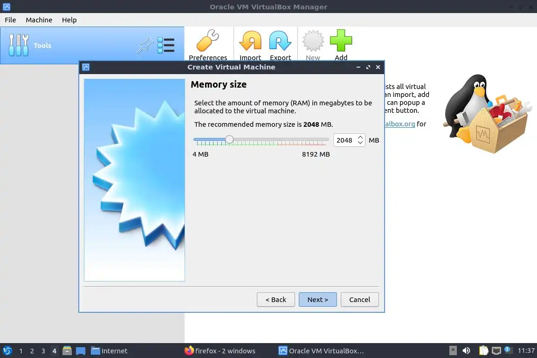Click the network tray icon

[496, 351]
